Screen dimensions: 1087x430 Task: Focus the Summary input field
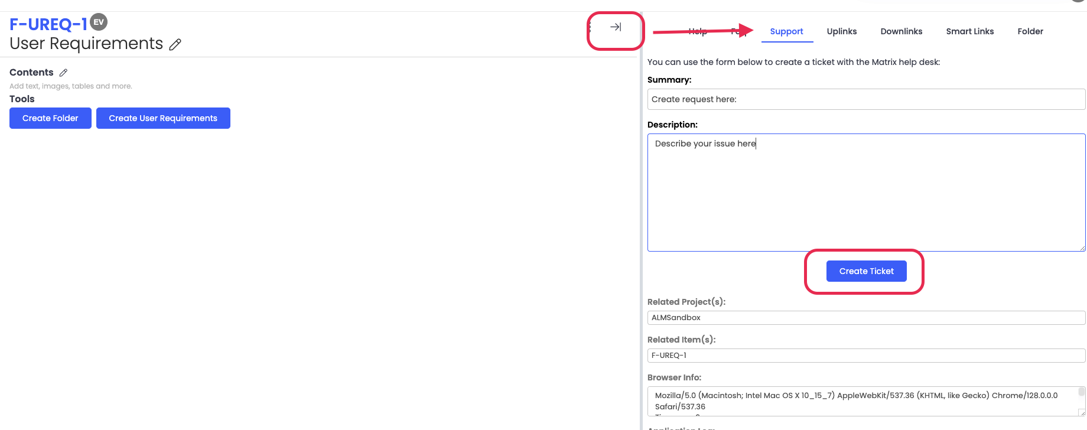pos(866,99)
